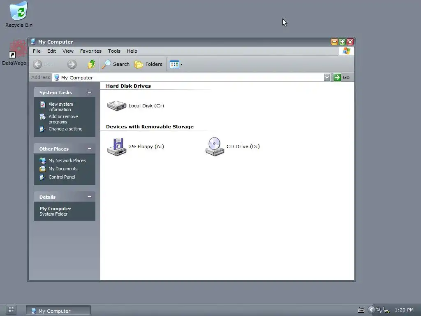Open the Favorites menu

(x=91, y=51)
